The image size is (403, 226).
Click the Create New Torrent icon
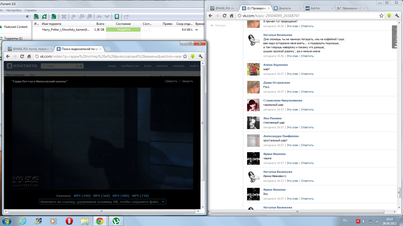click(x=53, y=17)
